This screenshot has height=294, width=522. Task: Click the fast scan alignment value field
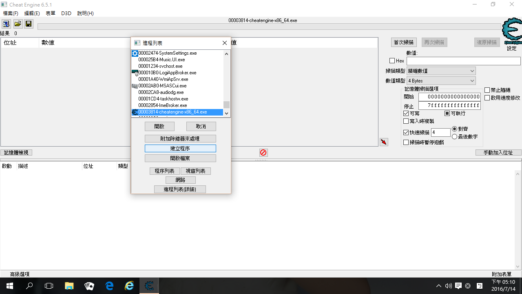click(x=440, y=132)
